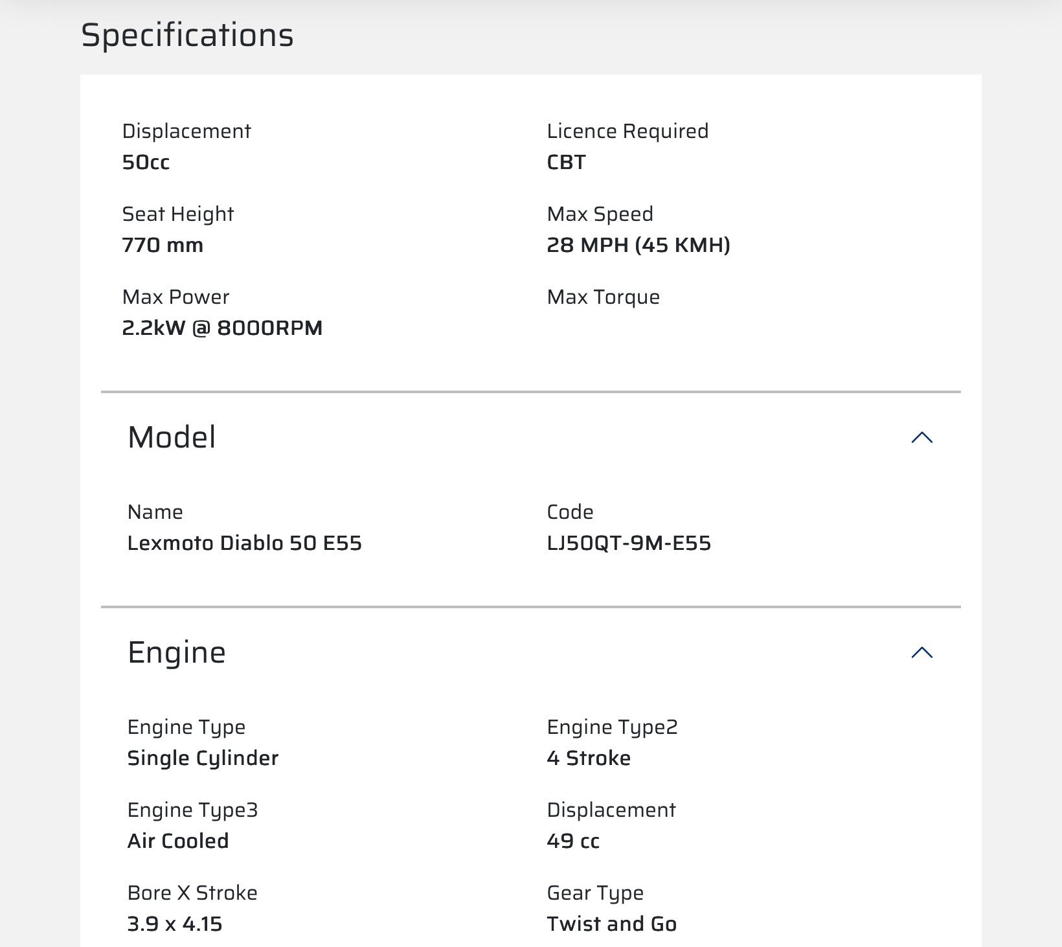The image size is (1062, 947).
Task: Click the Model section heading
Action: click(172, 437)
